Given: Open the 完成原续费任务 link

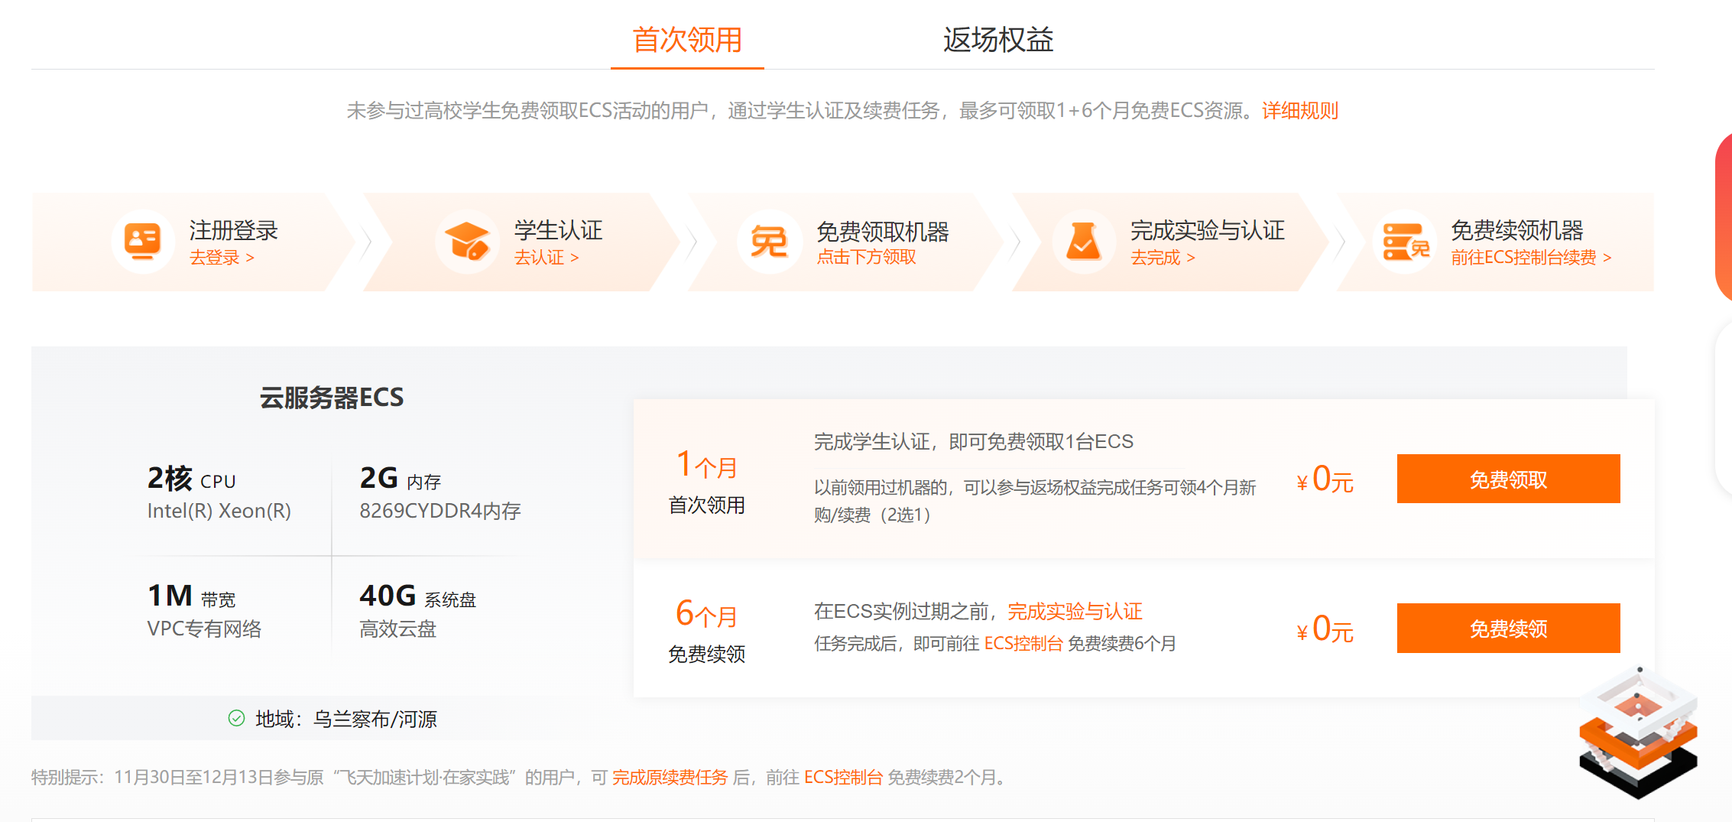Looking at the screenshot, I should tap(670, 778).
